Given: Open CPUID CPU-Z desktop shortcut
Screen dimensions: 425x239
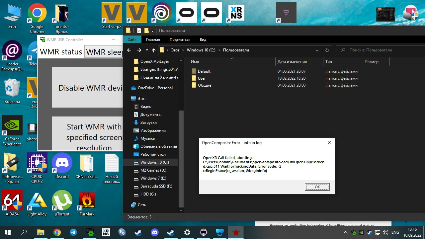Looking at the screenshot, I should click(x=37, y=163).
